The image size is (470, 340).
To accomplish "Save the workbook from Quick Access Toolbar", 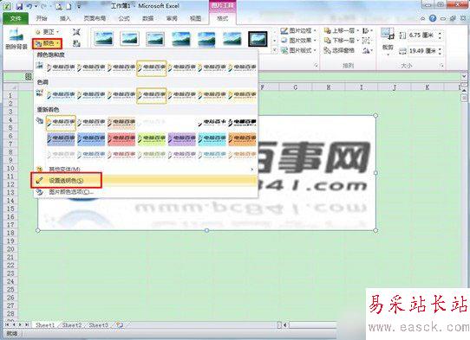I will pyautogui.click(x=19, y=6).
